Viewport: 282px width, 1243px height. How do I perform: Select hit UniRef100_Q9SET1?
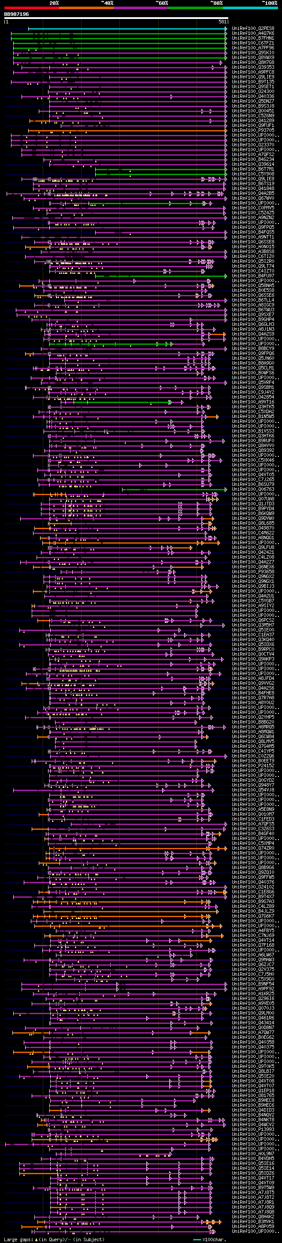(x=252, y=86)
